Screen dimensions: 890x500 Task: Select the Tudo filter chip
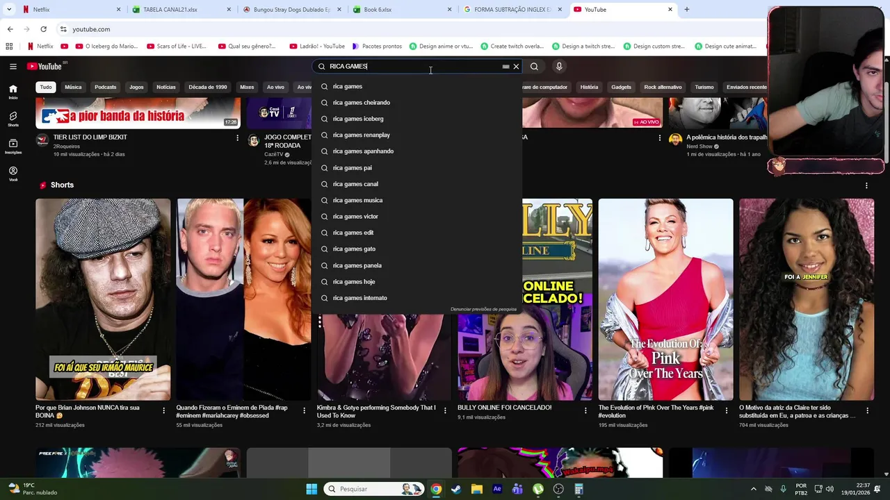point(46,87)
